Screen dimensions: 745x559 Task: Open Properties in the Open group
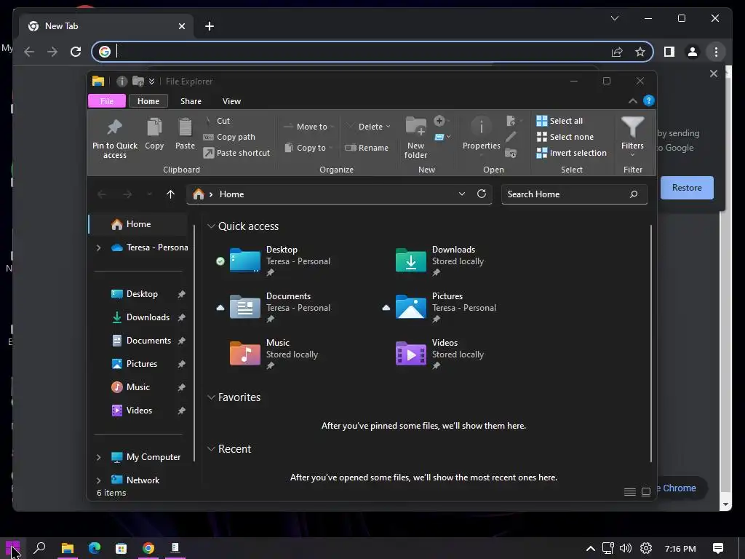(482, 135)
